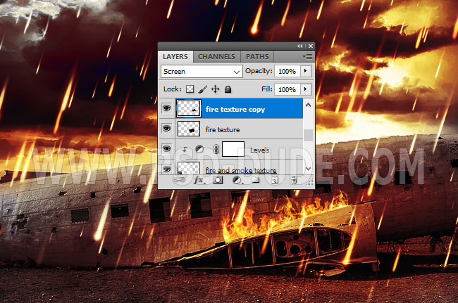This screenshot has height=303, width=458.
Task: Toggle Levels layer visibility
Action: [167, 149]
